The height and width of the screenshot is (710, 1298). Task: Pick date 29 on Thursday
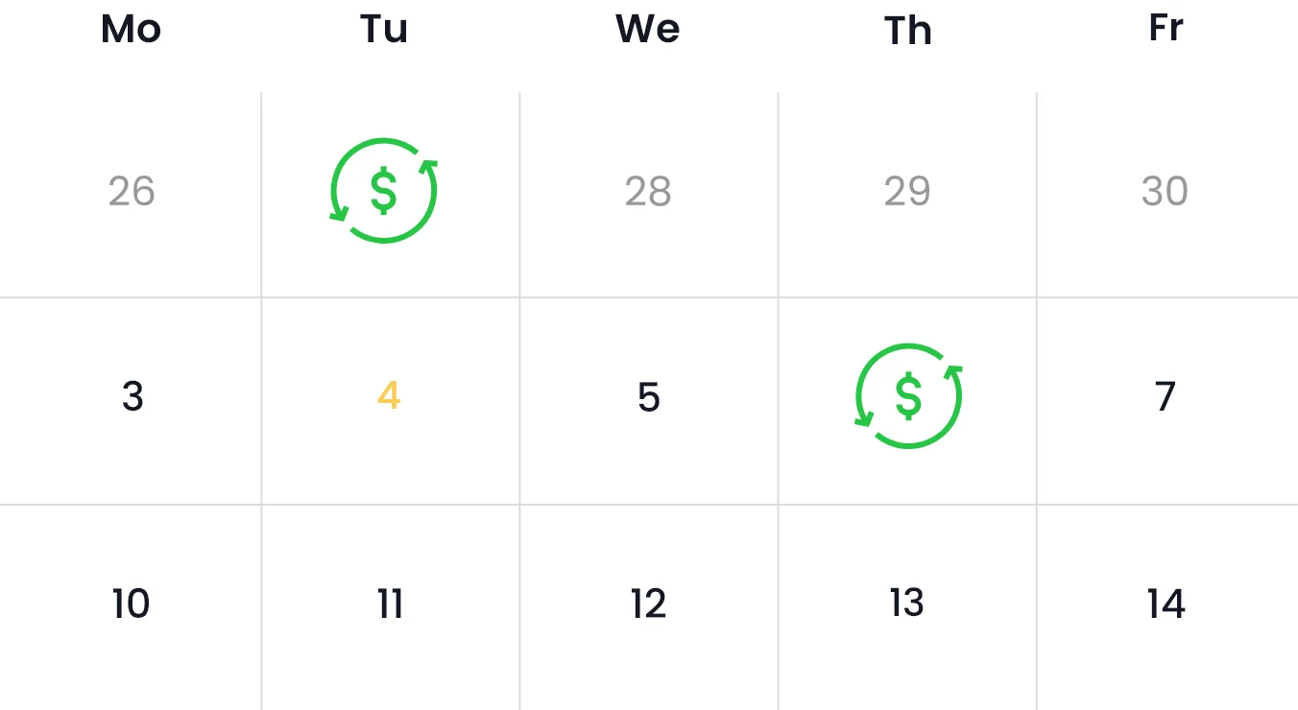point(907,191)
